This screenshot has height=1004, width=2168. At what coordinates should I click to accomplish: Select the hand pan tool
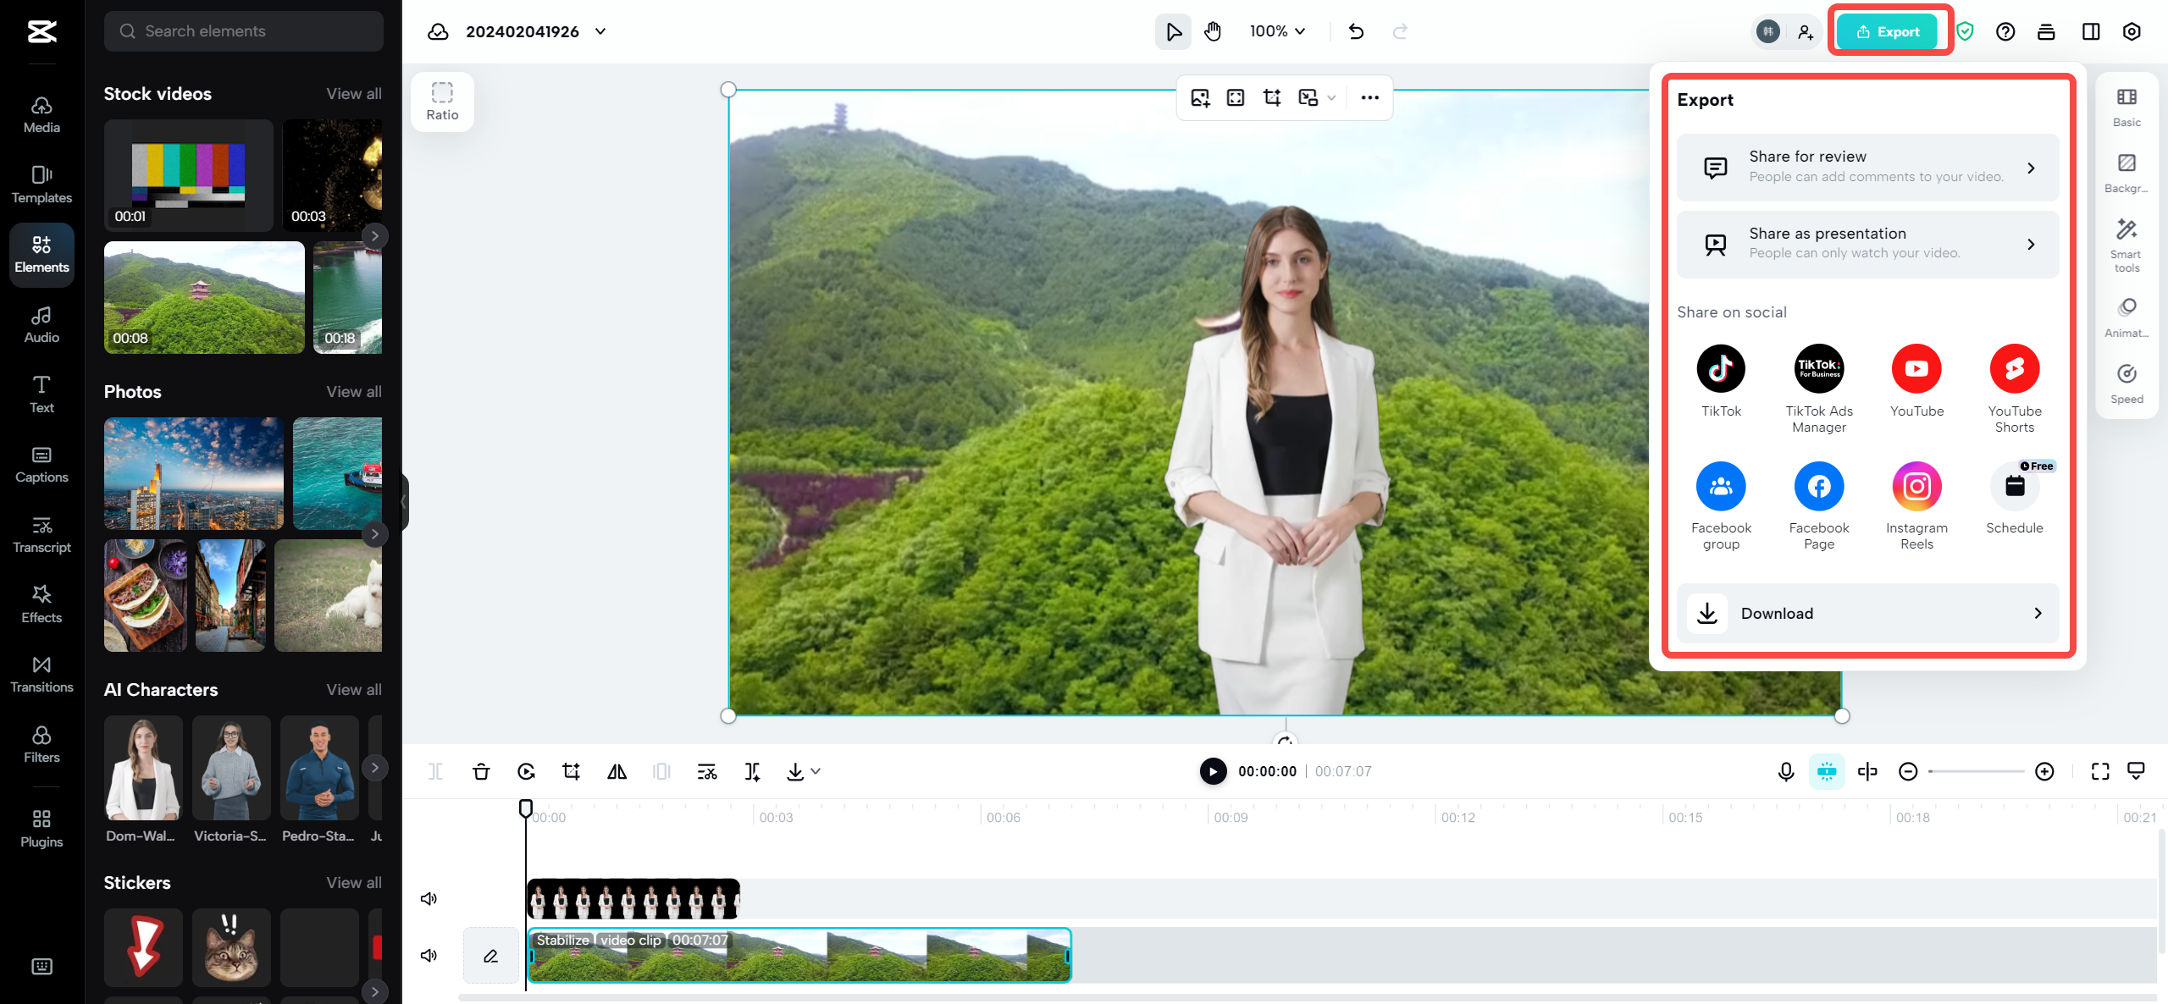(1213, 31)
